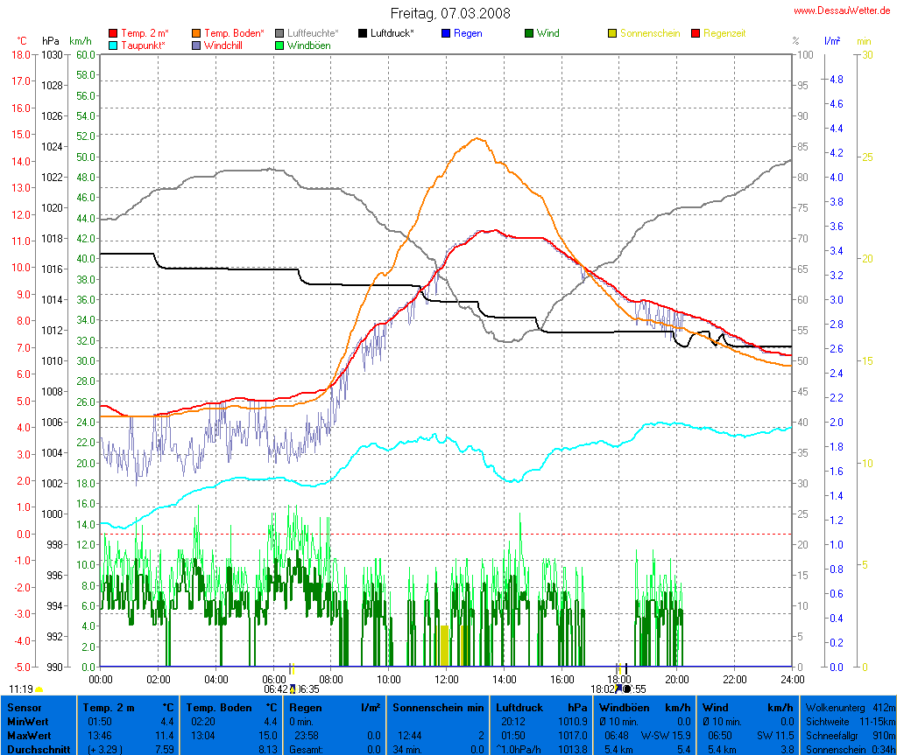Click the light green Windböen legend swatch
This screenshot has height=755, width=897.
tap(279, 45)
